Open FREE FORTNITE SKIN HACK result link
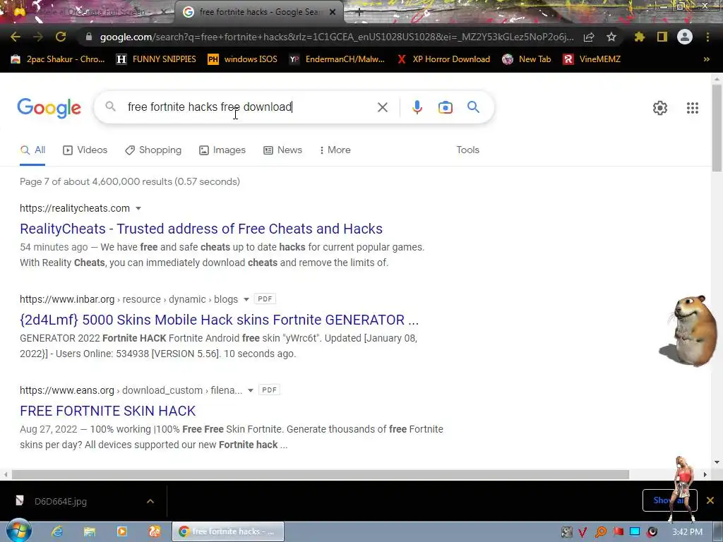 point(107,411)
